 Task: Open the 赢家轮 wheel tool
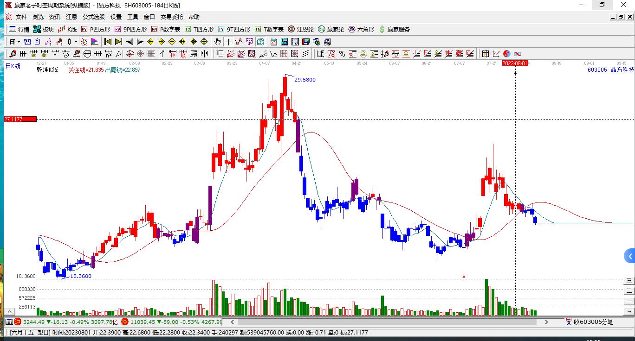click(x=331, y=29)
